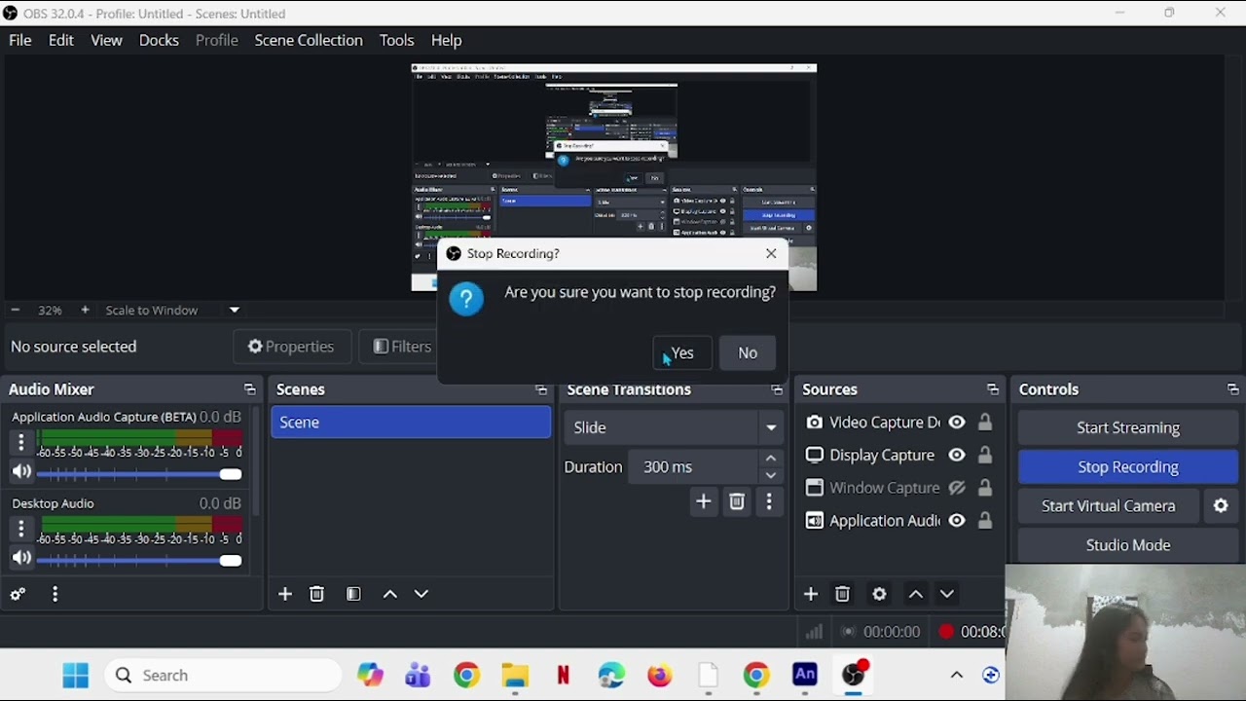The image size is (1246, 701).
Task: Click the Stop Recording button
Action: point(1128,467)
